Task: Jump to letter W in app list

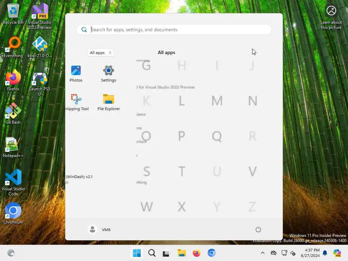Action: (x=146, y=207)
